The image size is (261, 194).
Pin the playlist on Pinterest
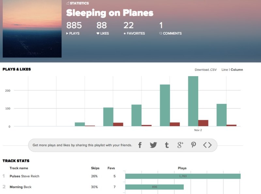coord(193,144)
